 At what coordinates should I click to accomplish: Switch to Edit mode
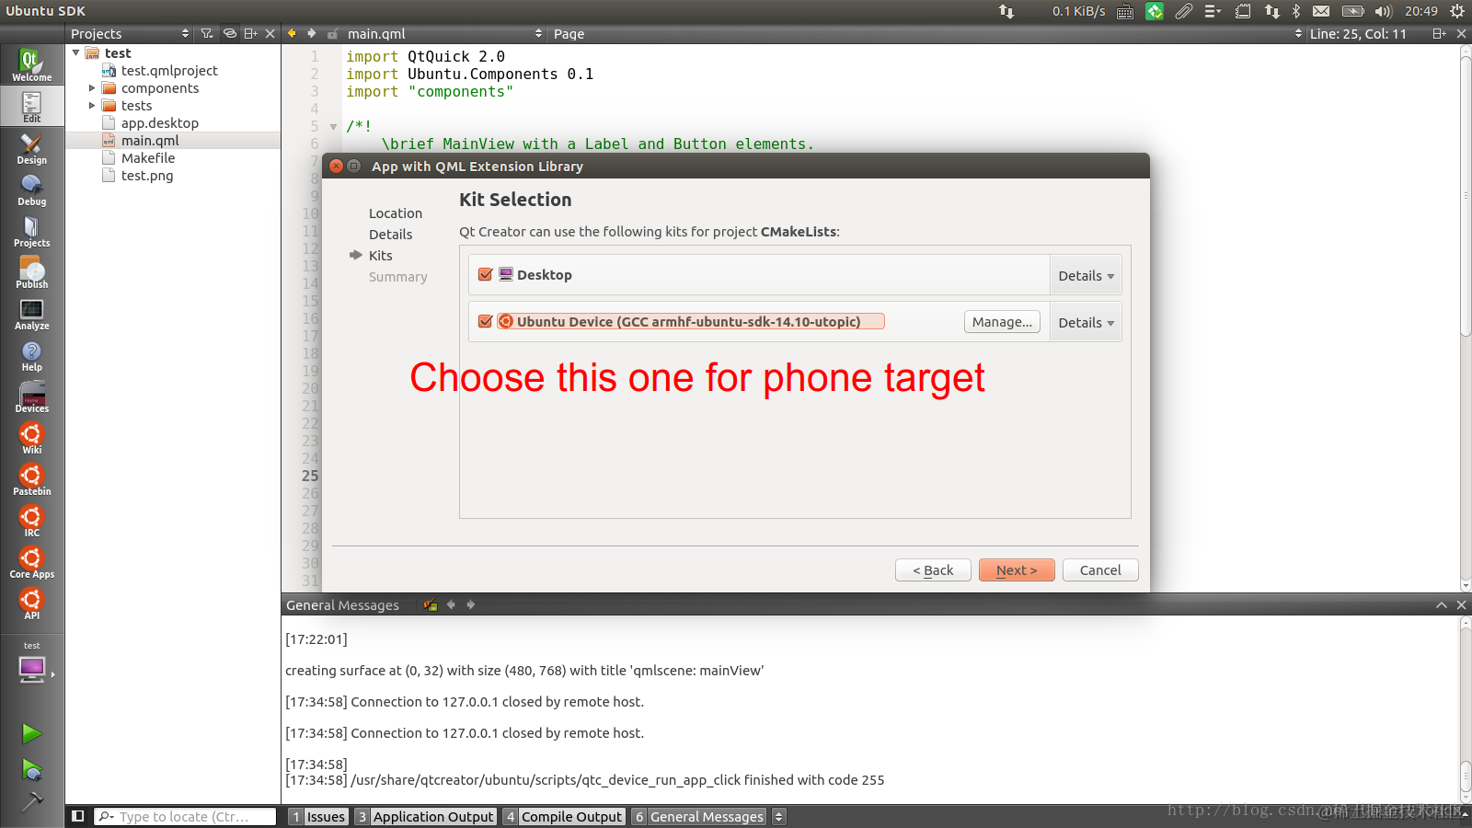[x=31, y=107]
